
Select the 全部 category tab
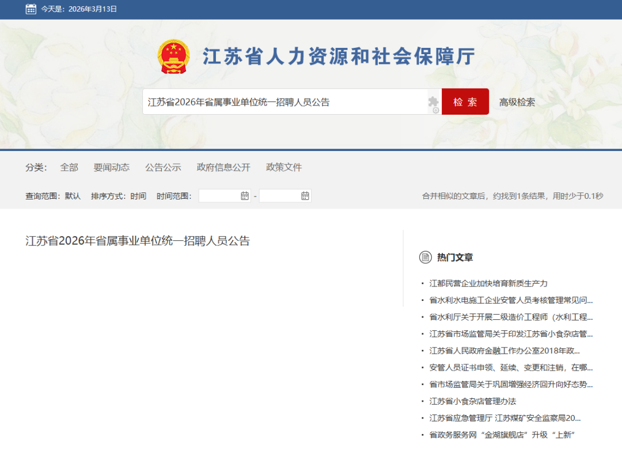coord(69,167)
